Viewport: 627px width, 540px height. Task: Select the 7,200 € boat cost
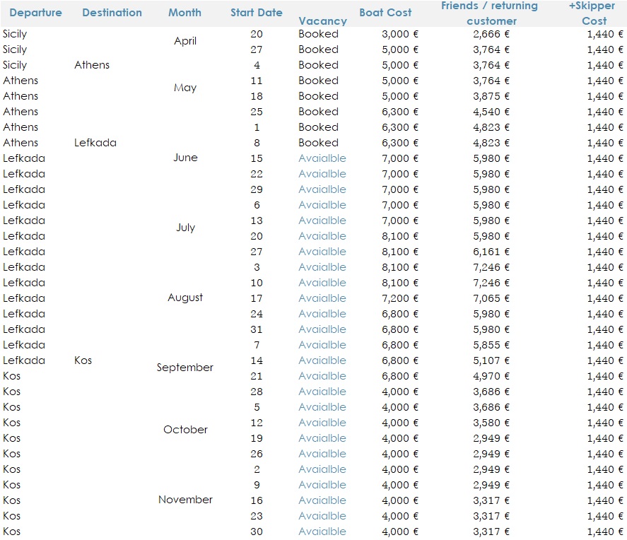click(x=400, y=298)
